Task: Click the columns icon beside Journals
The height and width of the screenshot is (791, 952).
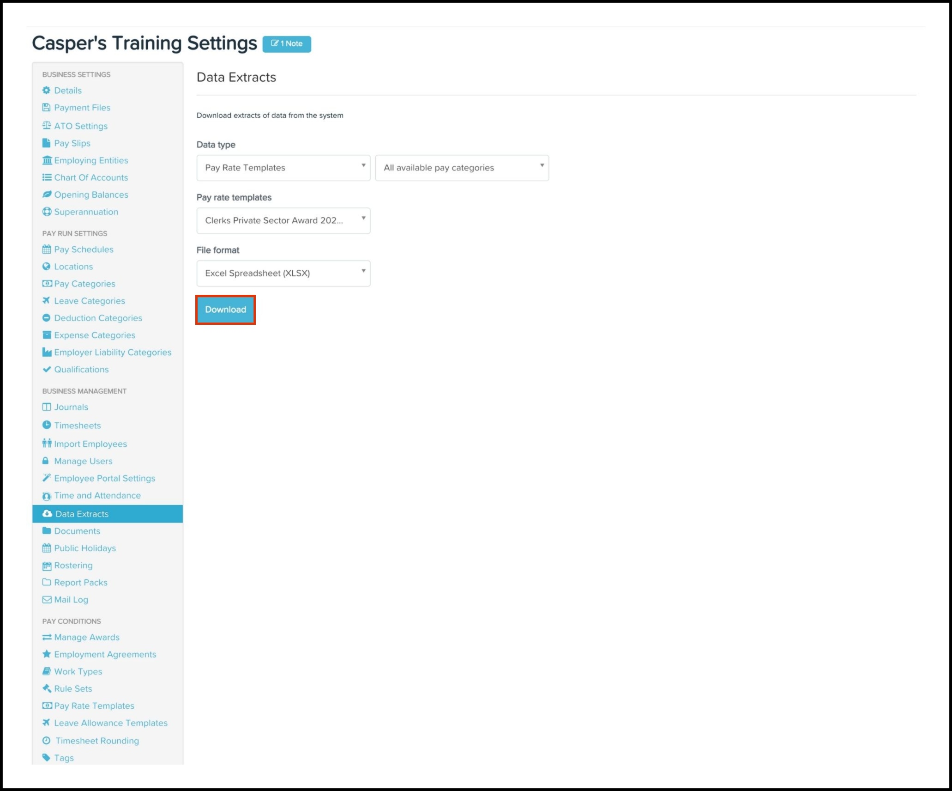Action: [47, 407]
